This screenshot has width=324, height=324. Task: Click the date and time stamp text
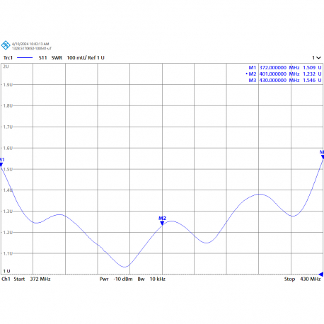(30, 44)
